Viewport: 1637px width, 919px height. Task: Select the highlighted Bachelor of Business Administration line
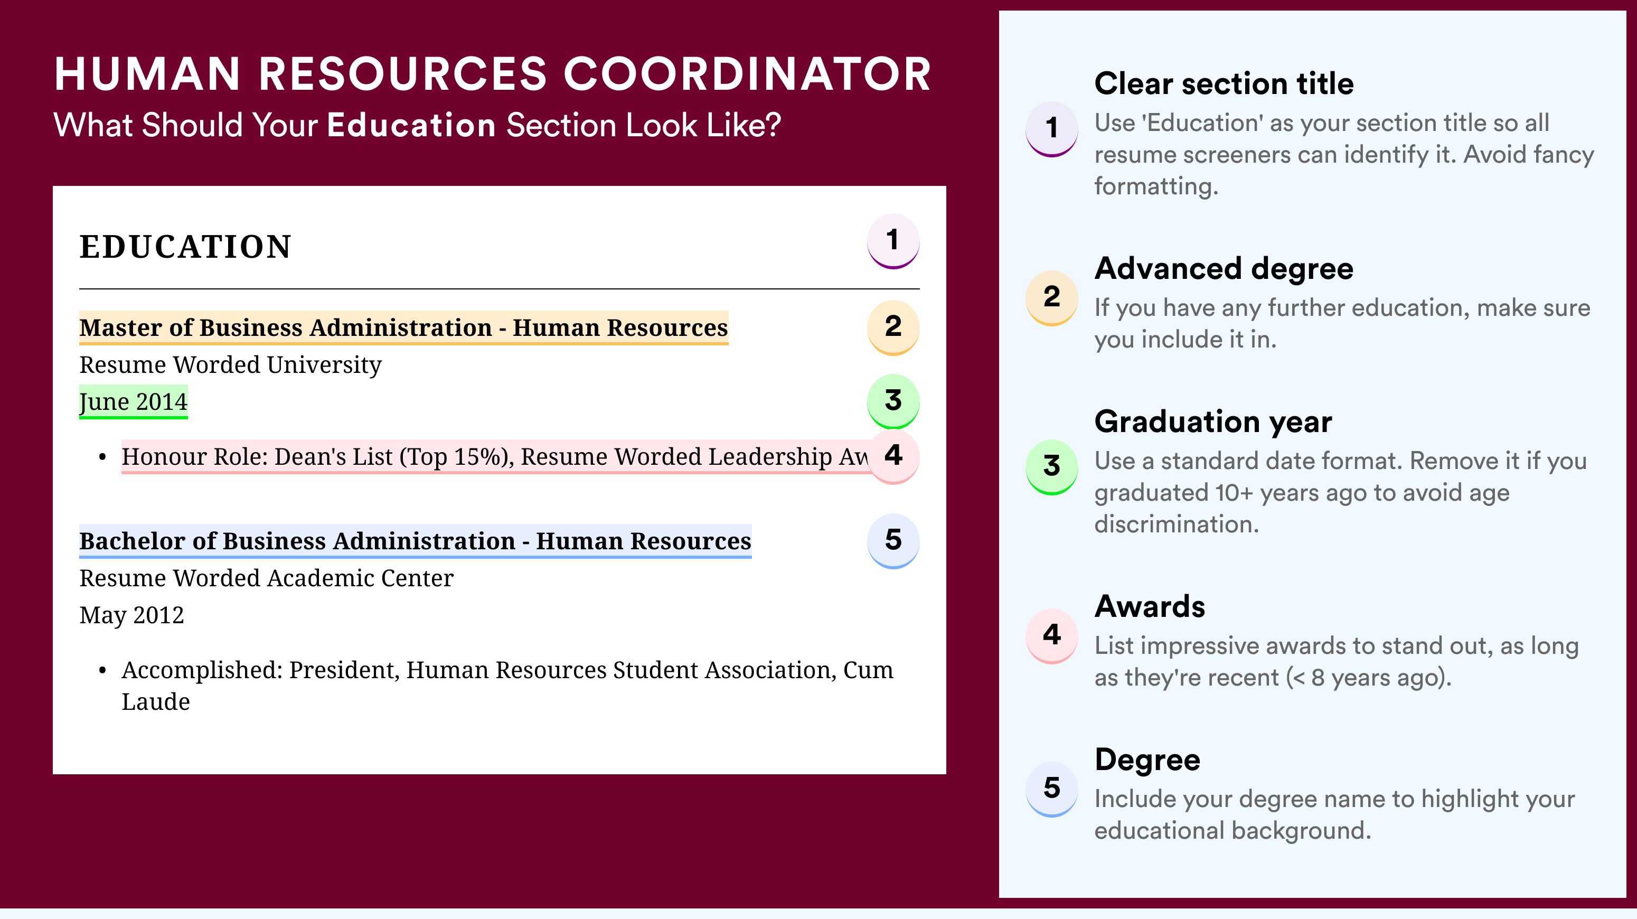(x=415, y=541)
